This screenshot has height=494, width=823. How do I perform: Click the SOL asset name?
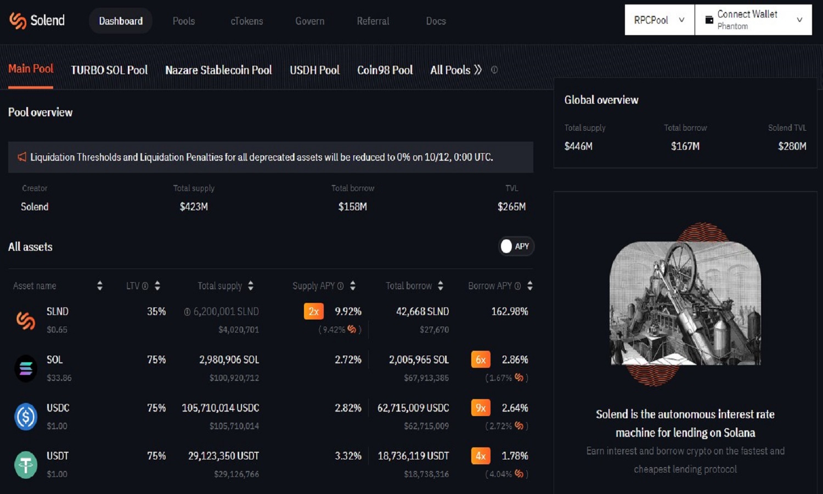[x=54, y=360]
